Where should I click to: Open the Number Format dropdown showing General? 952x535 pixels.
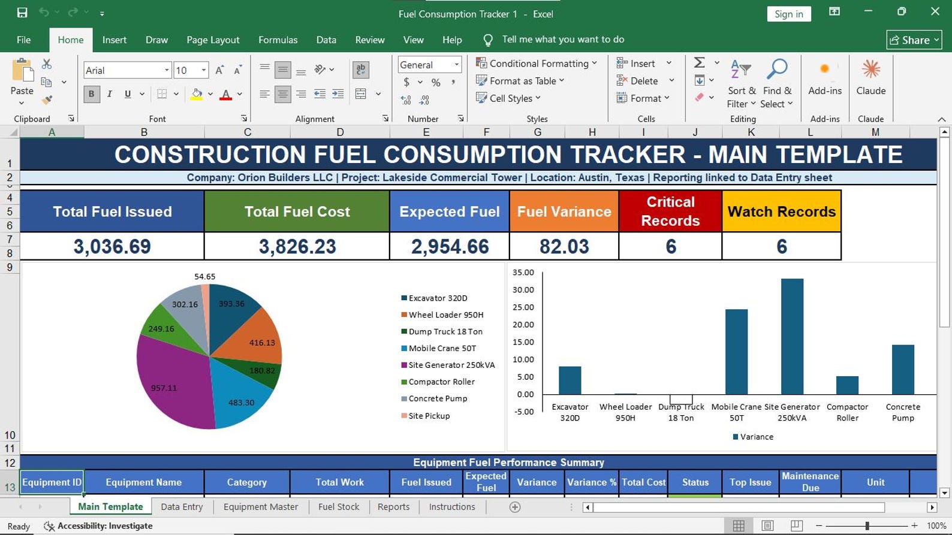point(456,65)
